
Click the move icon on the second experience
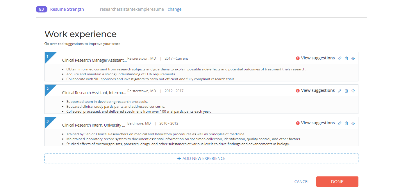pos(353,91)
